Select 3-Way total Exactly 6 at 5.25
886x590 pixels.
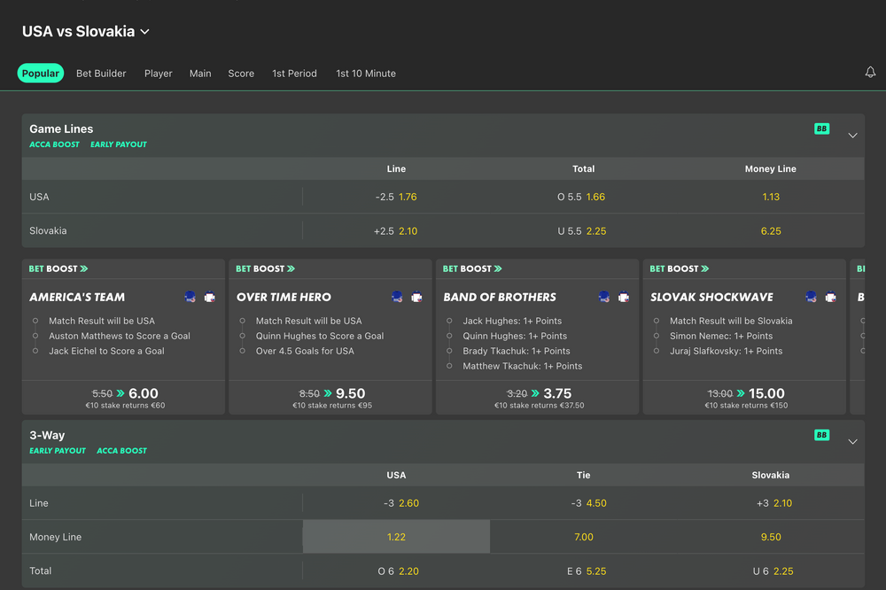tap(583, 571)
